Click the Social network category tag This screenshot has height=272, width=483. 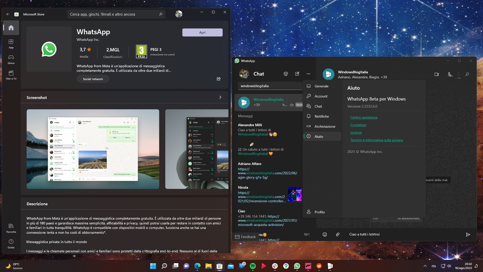tap(93, 79)
